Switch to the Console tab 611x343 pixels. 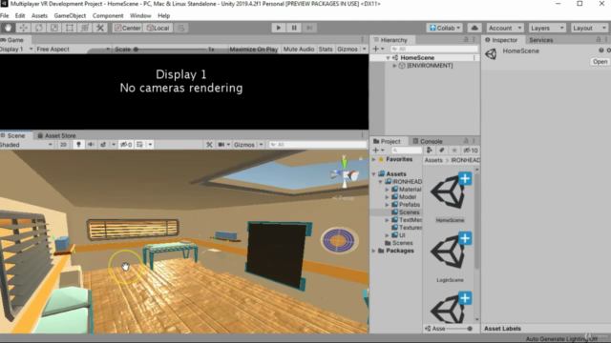[x=428, y=141]
